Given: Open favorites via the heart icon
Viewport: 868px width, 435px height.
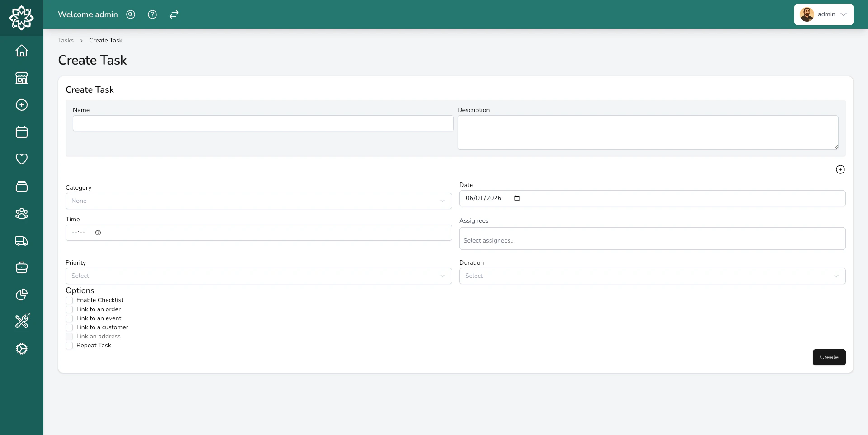Looking at the screenshot, I should pyautogui.click(x=21, y=159).
